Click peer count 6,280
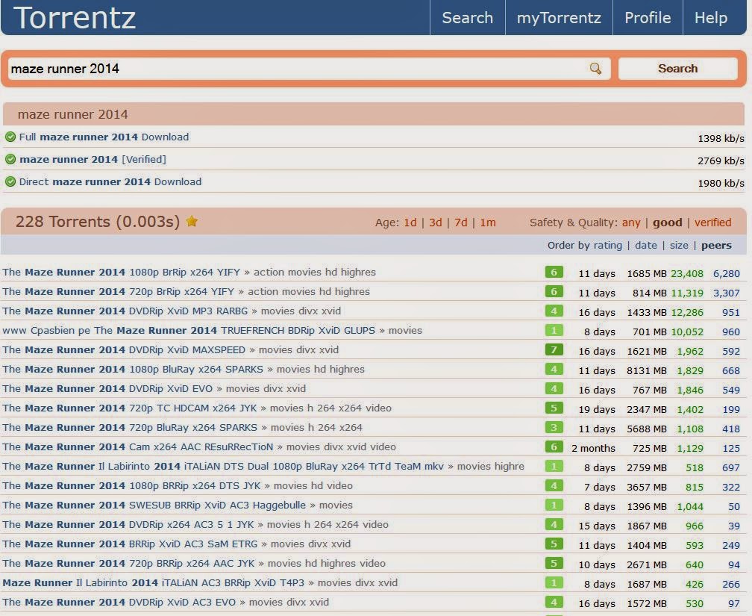This screenshot has height=616, width=752. (727, 274)
